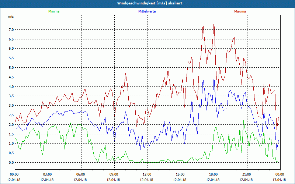Screen dimensions: 295x184
Task: Click the m/s axis unit label
Action: coord(11,17)
